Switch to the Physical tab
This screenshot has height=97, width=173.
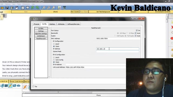pos(36,24)
